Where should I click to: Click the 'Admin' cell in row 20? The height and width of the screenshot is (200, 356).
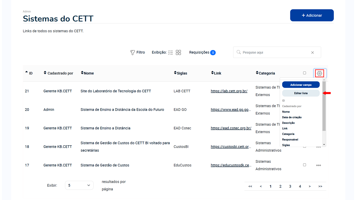(49, 110)
